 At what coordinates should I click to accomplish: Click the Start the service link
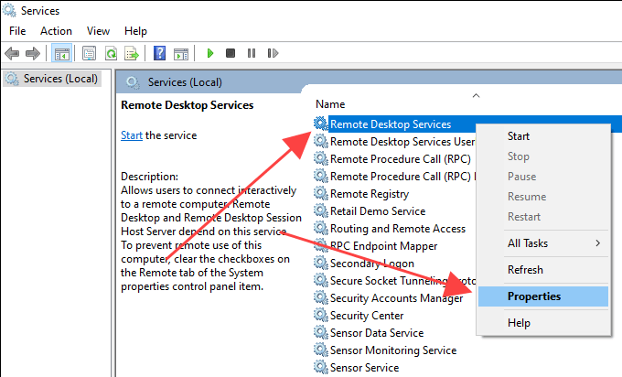132,135
